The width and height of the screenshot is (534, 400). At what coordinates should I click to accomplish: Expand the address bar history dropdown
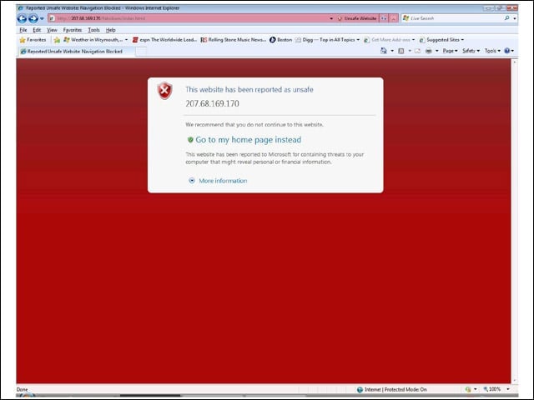click(x=331, y=18)
